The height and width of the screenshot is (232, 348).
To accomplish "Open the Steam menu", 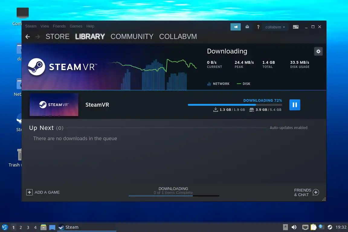I will pyautogui.click(x=31, y=26).
